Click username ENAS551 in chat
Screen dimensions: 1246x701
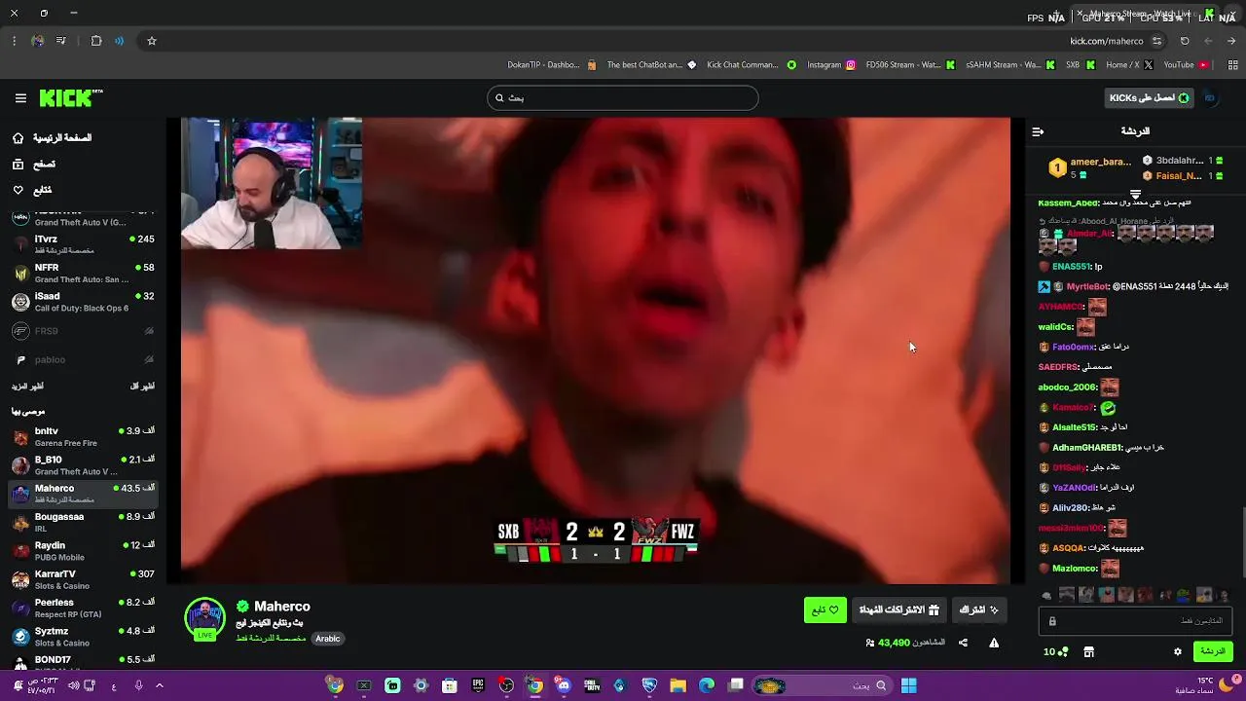[x=1072, y=267]
